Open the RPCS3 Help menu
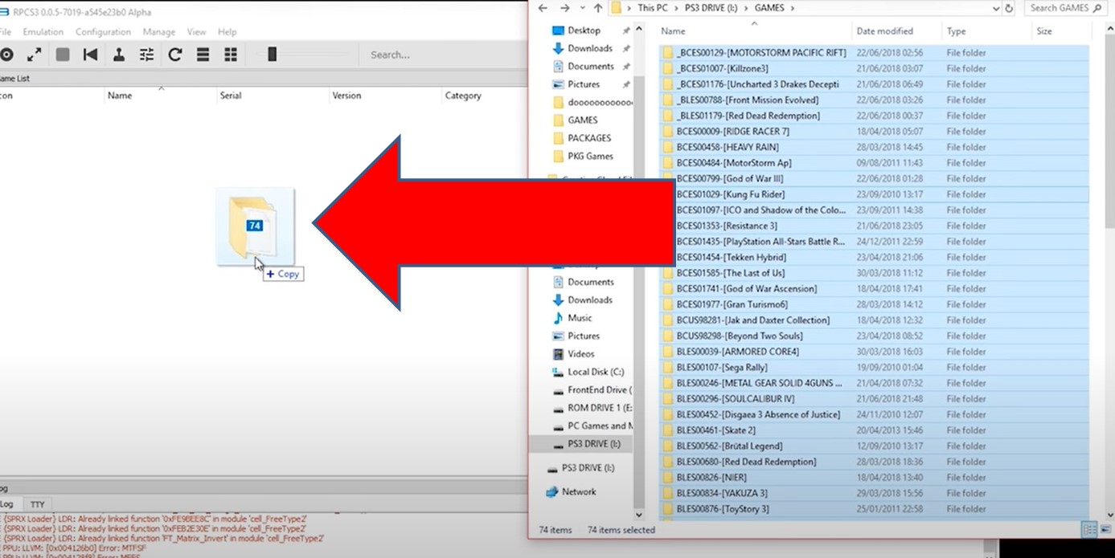Viewport: 1115px width, 558px height. pyautogui.click(x=228, y=32)
